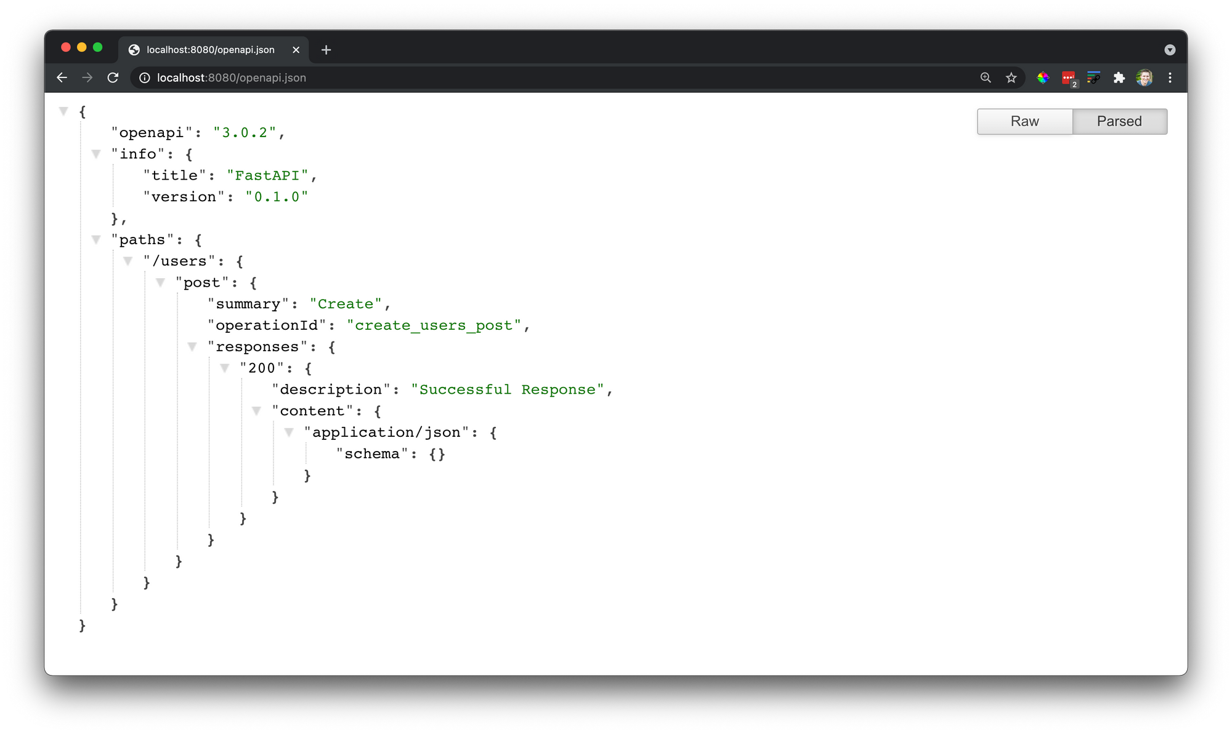Bookmark this page with the star icon
The width and height of the screenshot is (1232, 734).
(1011, 78)
